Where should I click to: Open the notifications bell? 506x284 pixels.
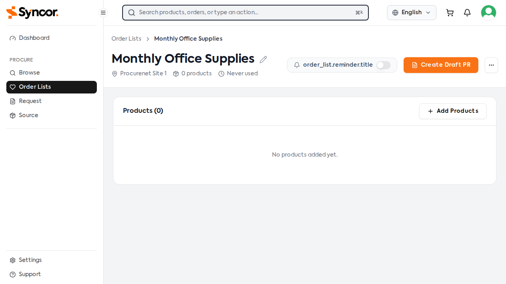467,13
